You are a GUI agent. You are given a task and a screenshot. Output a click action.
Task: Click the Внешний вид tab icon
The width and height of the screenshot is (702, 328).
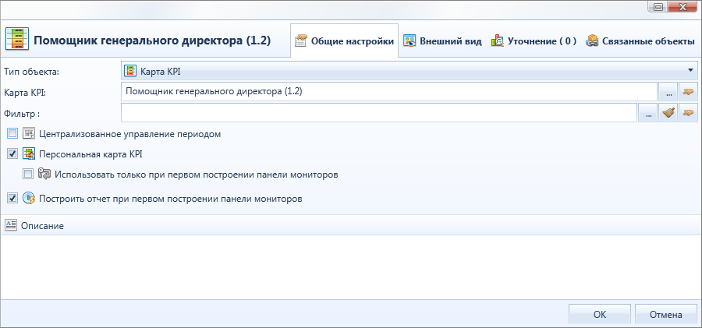point(409,41)
